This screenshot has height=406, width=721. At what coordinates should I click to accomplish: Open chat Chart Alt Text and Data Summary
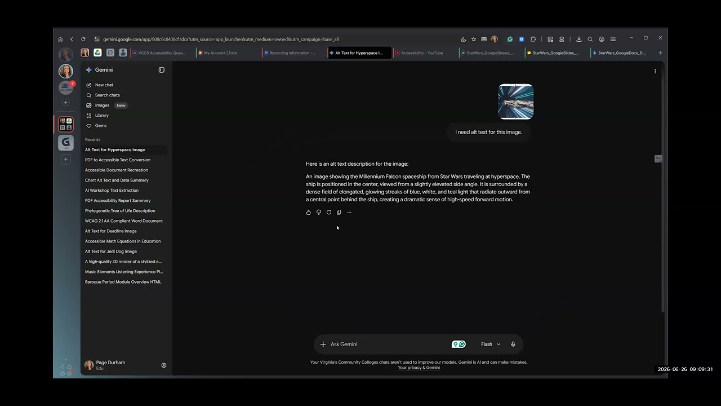117,180
